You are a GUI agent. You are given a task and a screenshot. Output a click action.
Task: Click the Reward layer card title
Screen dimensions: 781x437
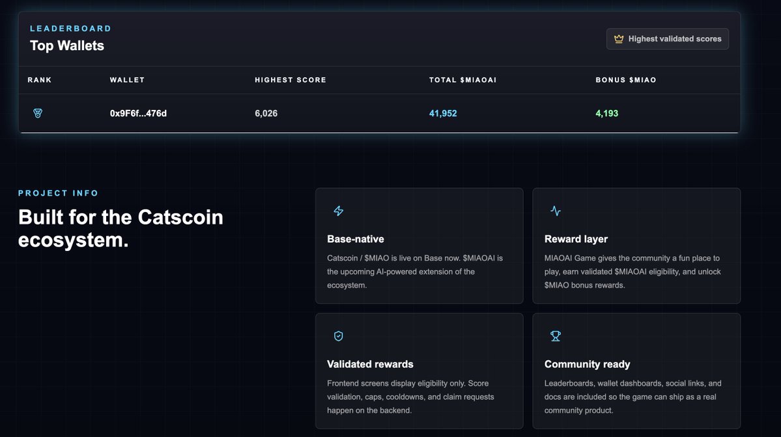point(576,239)
